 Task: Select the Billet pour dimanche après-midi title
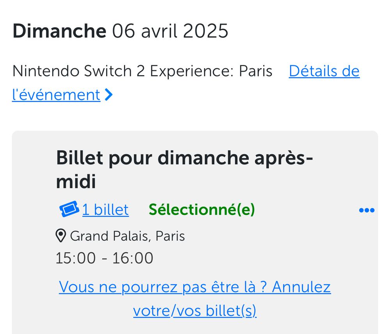(x=184, y=158)
